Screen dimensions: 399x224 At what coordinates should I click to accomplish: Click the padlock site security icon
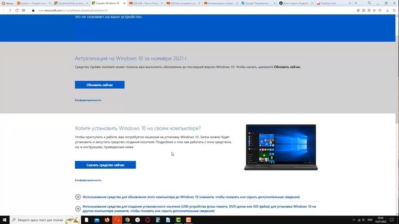point(33,11)
